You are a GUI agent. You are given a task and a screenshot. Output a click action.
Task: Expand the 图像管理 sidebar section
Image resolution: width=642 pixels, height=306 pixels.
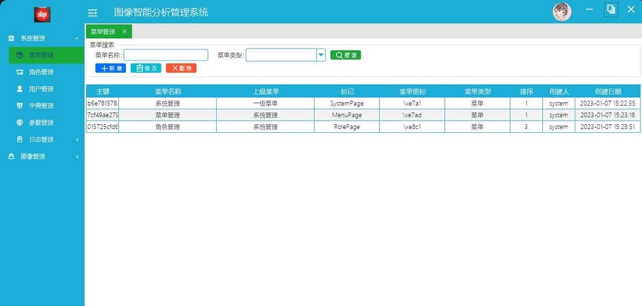point(77,157)
